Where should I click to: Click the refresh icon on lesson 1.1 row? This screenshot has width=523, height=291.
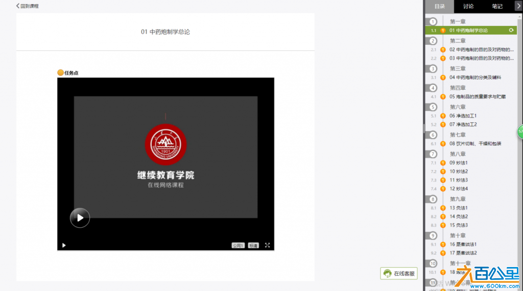click(x=511, y=30)
